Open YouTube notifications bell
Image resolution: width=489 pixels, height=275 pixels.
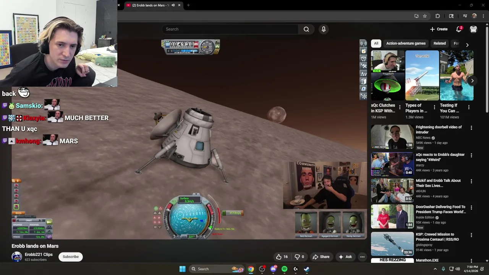coord(459,29)
